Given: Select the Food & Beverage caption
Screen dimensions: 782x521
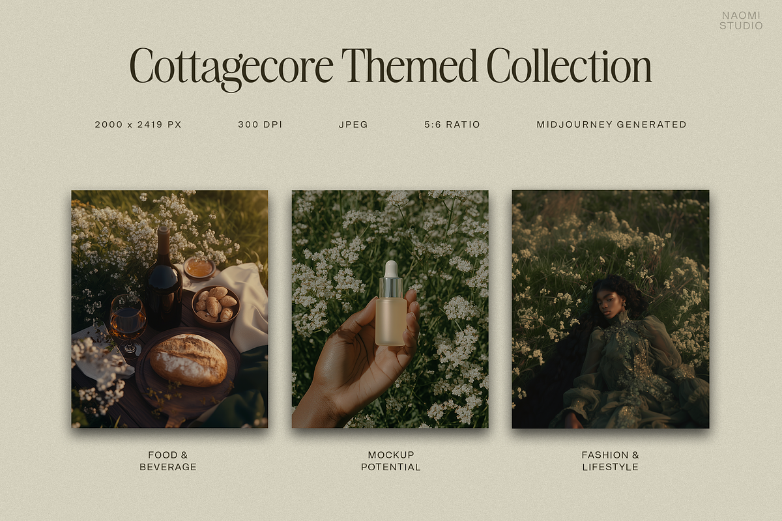Looking at the screenshot, I should pos(168,460).
